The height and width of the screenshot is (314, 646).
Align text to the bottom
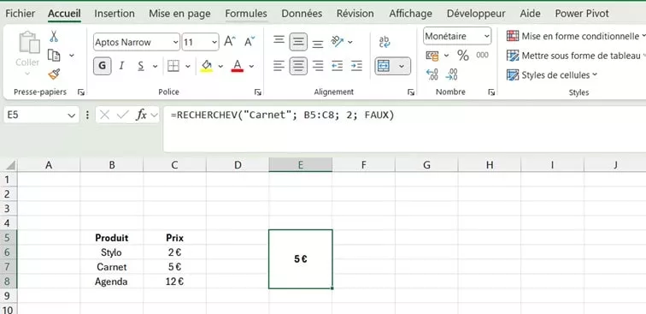point(317,44)
